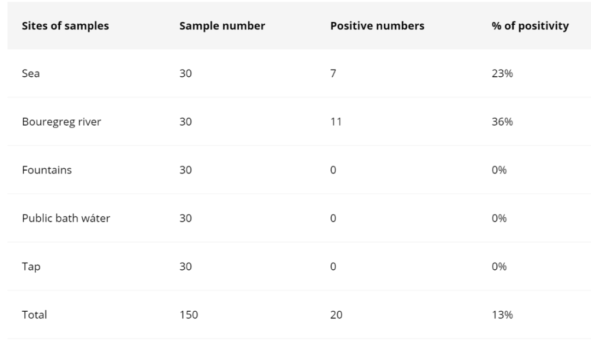Click the Fountains 0% positivity cell

499,170
